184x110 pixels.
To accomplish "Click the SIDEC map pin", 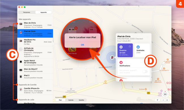I will (x=105, y=82).
